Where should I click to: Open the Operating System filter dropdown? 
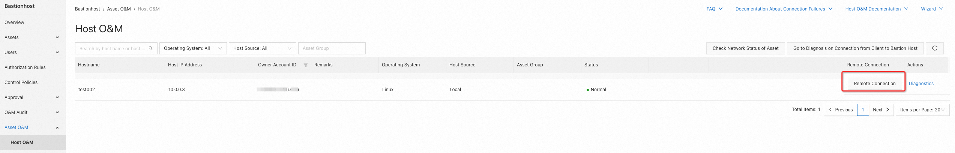coord(193,48)
